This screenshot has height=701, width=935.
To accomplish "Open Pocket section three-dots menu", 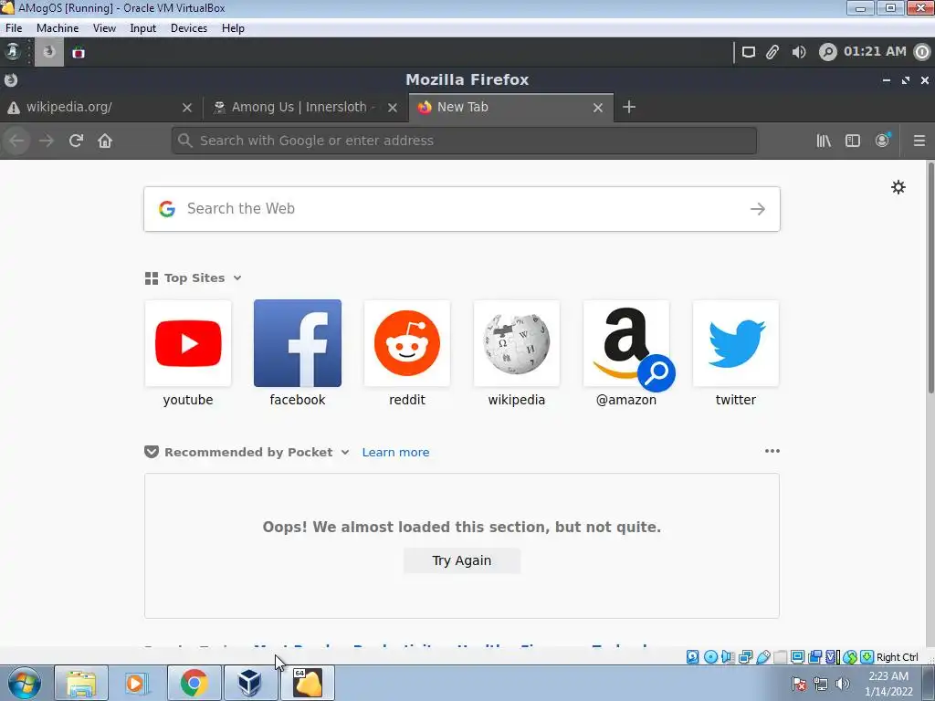I will (772, 451).
